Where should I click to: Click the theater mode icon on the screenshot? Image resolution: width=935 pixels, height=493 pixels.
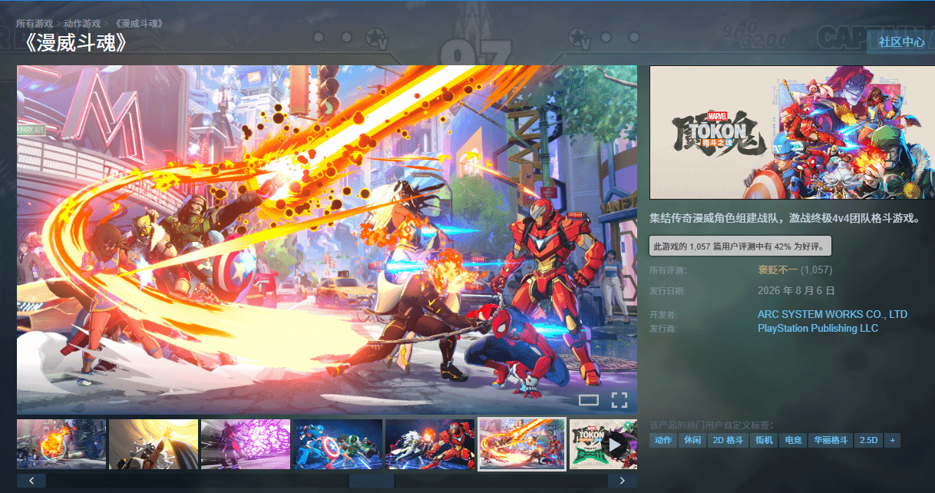coord(588,399)
